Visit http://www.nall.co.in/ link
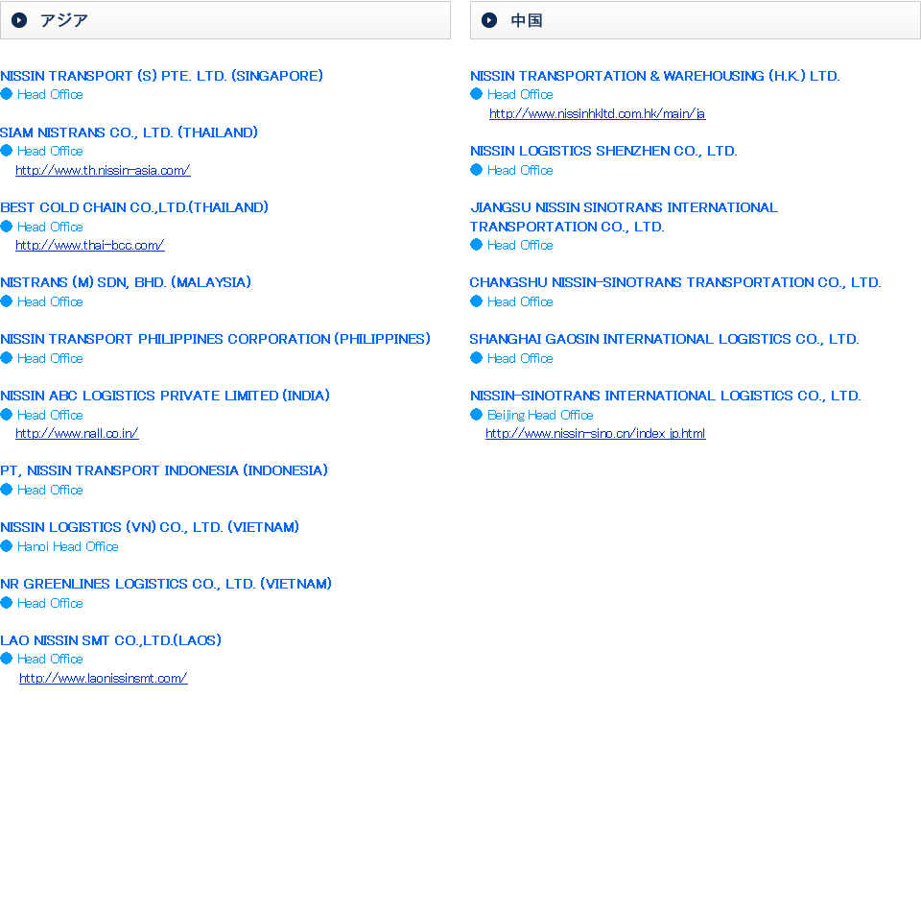This screenshot has width=921, height=914. click(x=77, y=434)
